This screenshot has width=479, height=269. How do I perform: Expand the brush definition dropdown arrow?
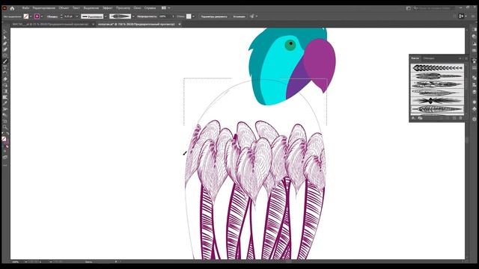tap(133, 16)
